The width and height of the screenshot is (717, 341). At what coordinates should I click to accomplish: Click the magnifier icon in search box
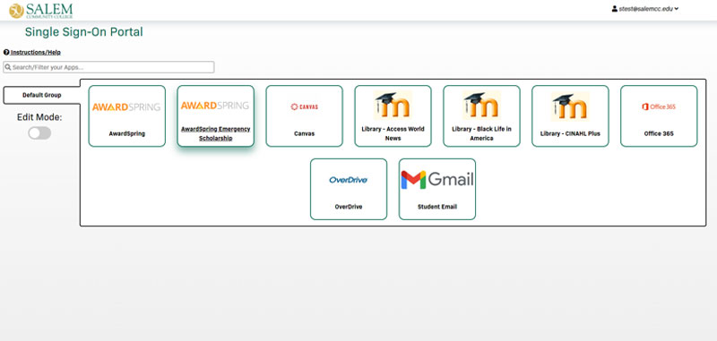click(8, 67)
